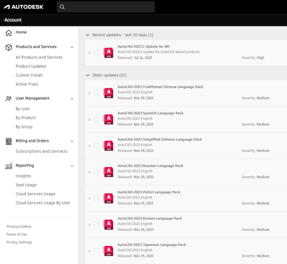Viewport: 287px width, 264px height.
Task: Click AutoCAD icon for Korean Language Pack
Action: click(108, 225)
